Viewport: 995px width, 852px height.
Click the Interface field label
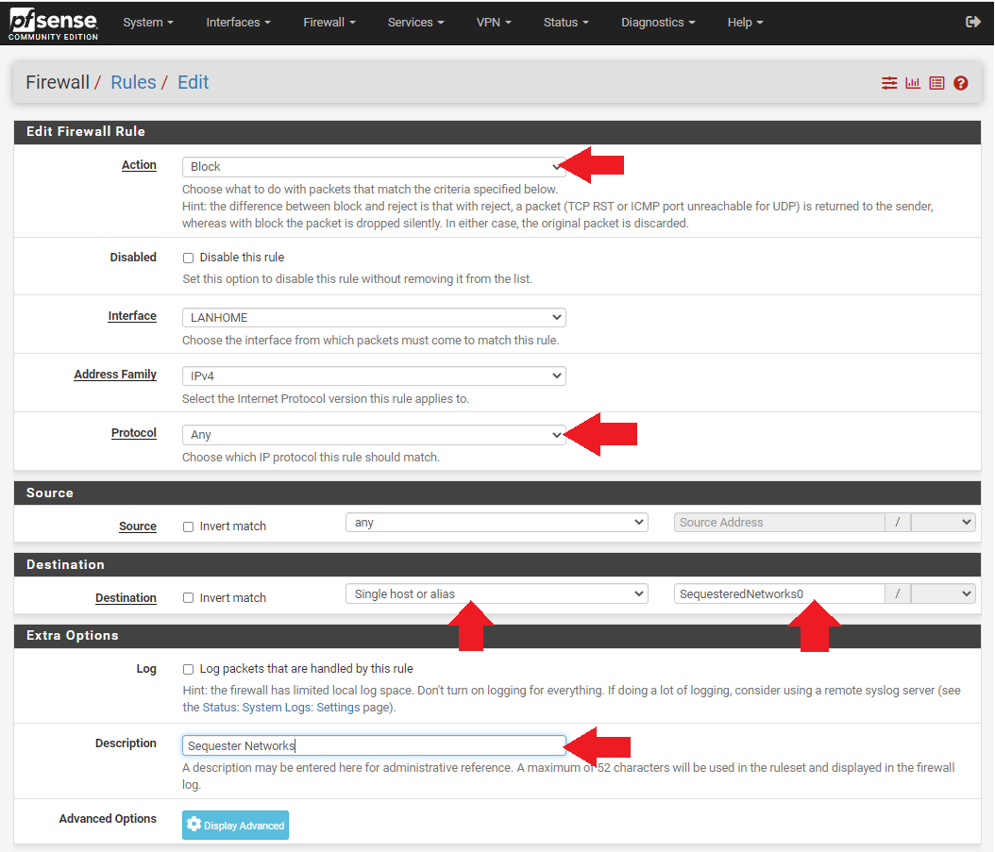132,316
